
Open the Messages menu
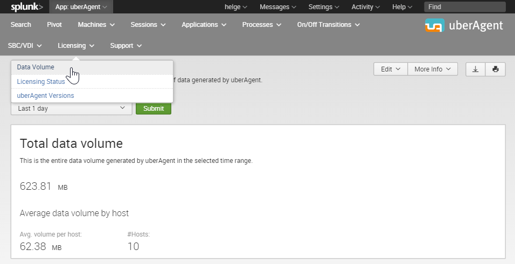point(278,7)
